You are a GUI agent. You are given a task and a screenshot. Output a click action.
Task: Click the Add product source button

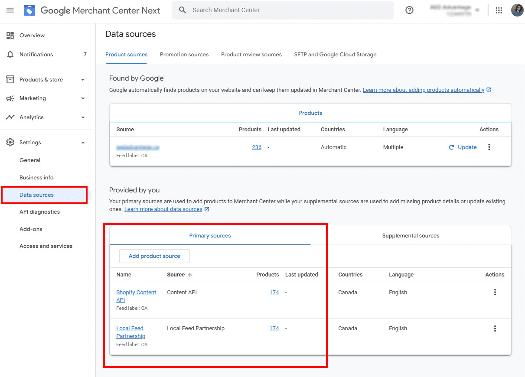154,256
